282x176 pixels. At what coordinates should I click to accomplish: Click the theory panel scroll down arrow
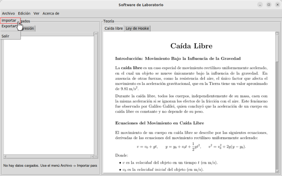(x=277, y=171)
